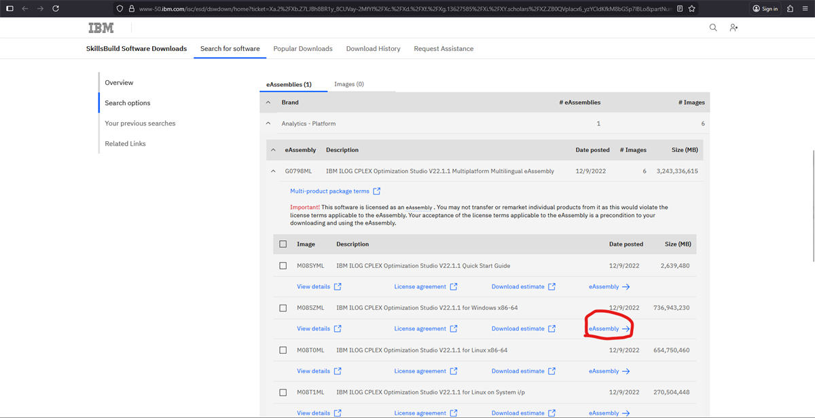Screen dimensions: 815x418
Task: Click the browser address bar URL
Action: pos(405,9)
